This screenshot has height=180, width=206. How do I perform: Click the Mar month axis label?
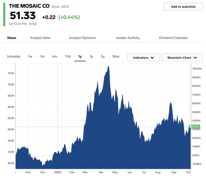click(85, 172)
